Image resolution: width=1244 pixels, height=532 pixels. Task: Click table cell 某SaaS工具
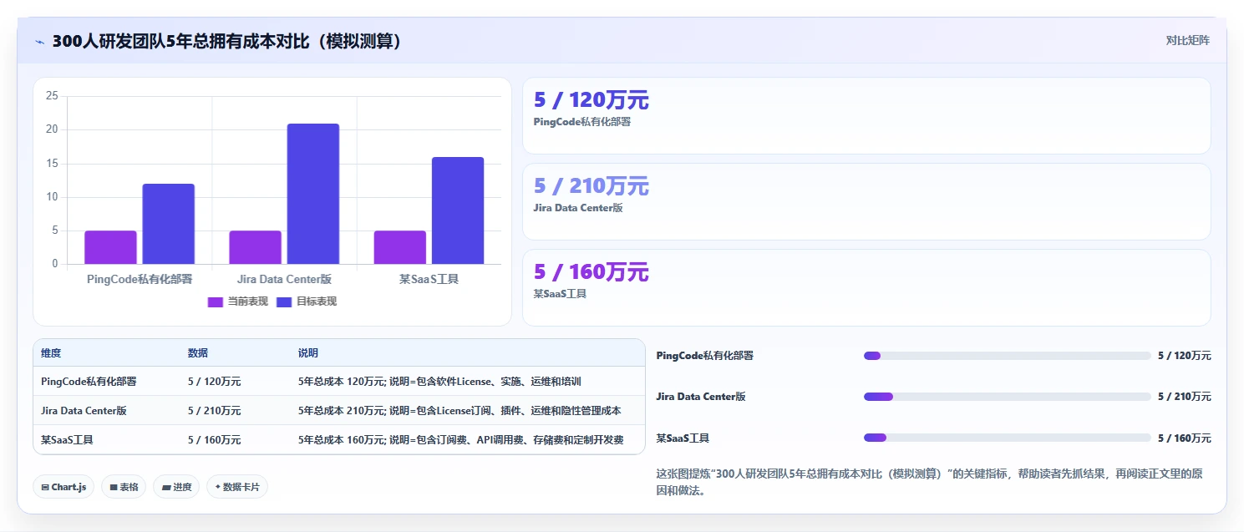tap(67, 439)
